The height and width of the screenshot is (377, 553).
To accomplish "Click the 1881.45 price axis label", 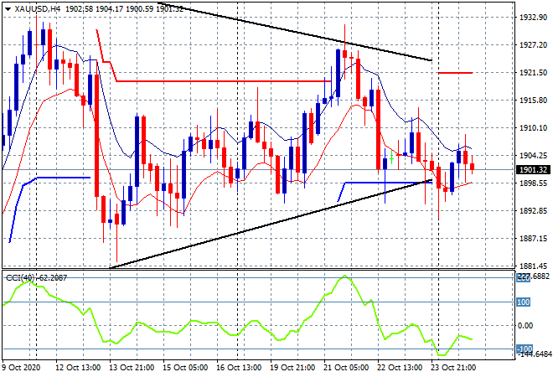I will pyautogui.click(x=533, y=266).
